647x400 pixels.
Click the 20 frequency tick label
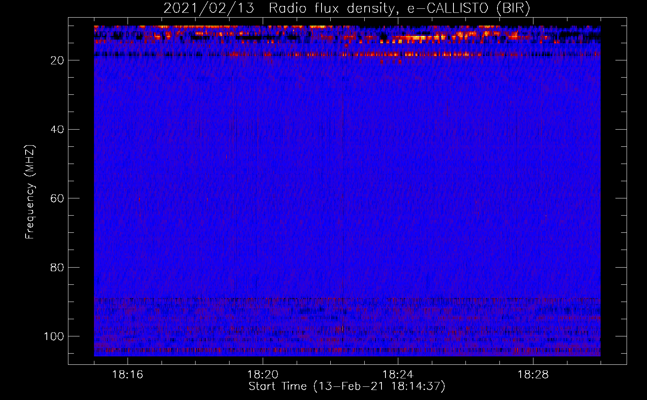coord(57,60)
